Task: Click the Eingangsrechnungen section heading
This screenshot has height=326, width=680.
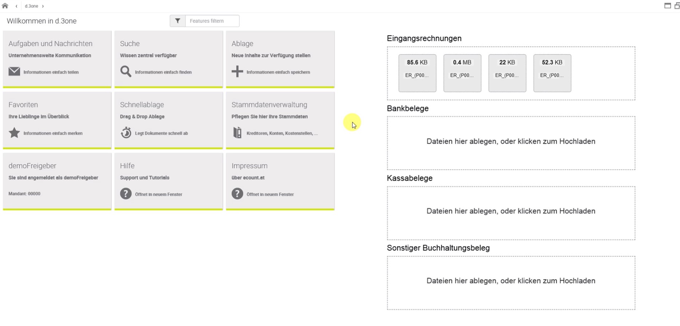Action: point(424,38)
